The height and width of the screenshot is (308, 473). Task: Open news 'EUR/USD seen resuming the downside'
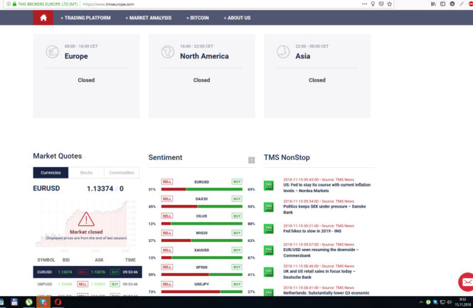click(321, 253)
